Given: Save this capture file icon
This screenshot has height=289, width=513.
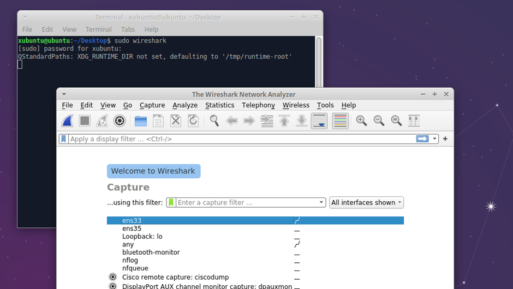Looking at the screenshot, I should pyautogui.click(x=158, y=121).
